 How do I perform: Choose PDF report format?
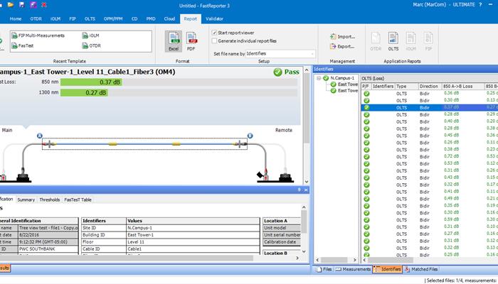point(191,41)
